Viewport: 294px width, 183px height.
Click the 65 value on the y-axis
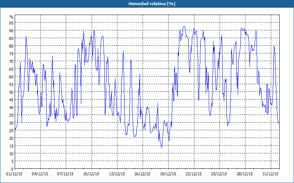pyautogui.click(x=11, y=69)
